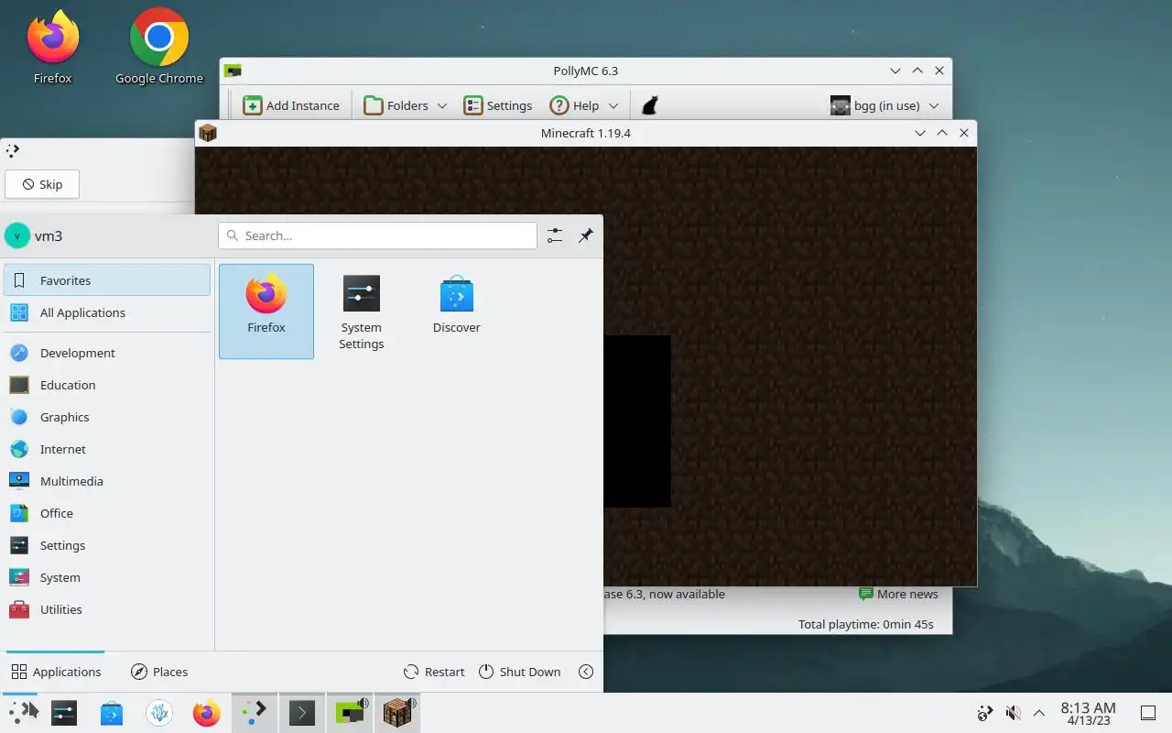Open the System category
The width and height of the screenshot is (1172, 733).
107,577
